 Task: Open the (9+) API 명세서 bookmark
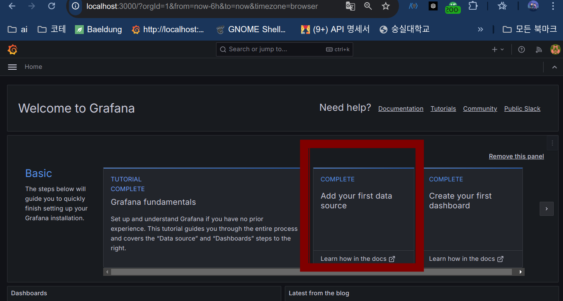(x=335, y=29)
